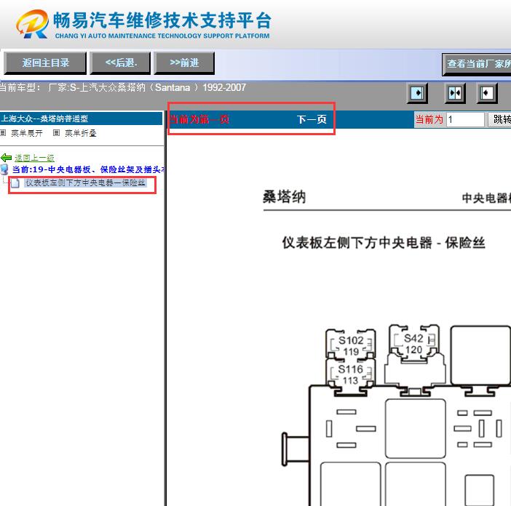Viewport: 511px width, 506px height.
Task: Click the 上海大众--桑塔纳普通型 panel header
Action: tap(81, 119)
